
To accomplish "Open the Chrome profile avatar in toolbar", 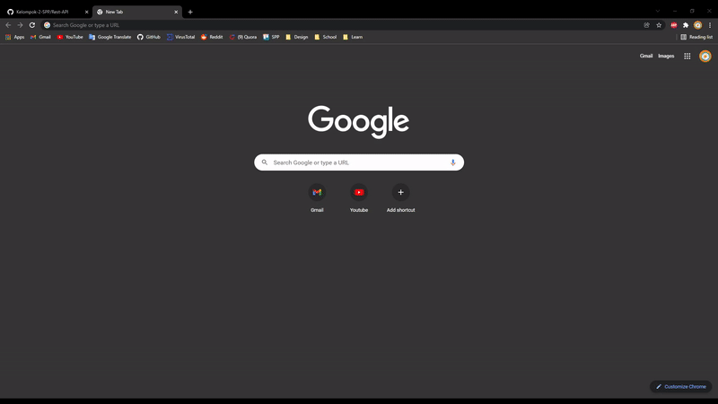I will pos(697,25).
